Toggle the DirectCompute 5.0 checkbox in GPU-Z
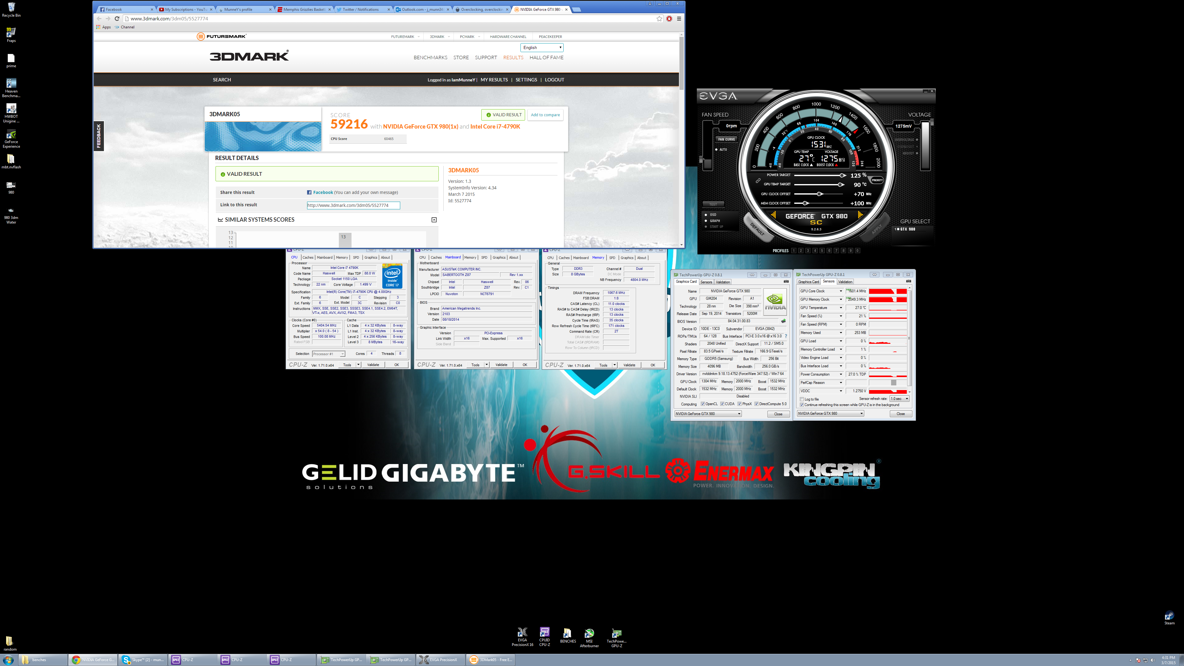Image resolution: width=1184 pixels, height=666 pixels. [756, 404]
